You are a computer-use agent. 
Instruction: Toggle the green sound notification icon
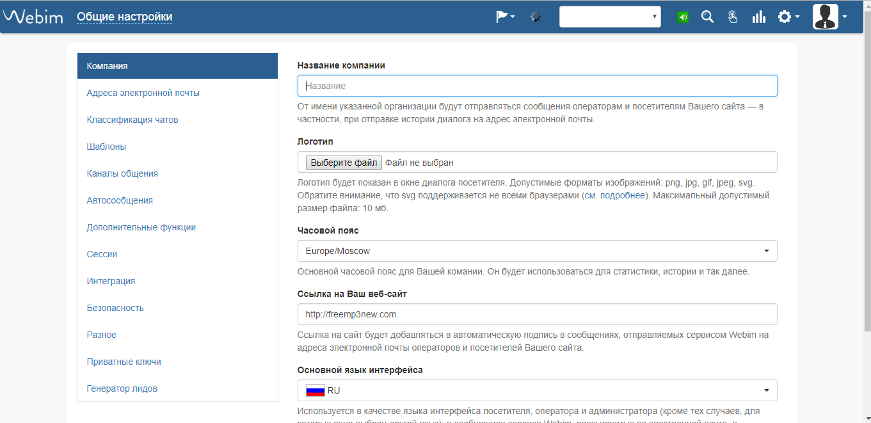[x=682, y=17]
